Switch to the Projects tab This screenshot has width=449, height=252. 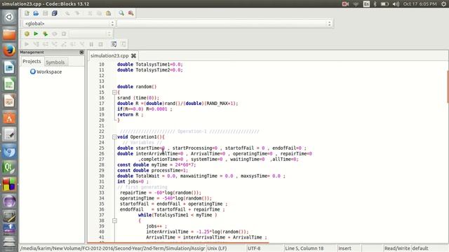point(32,62)
